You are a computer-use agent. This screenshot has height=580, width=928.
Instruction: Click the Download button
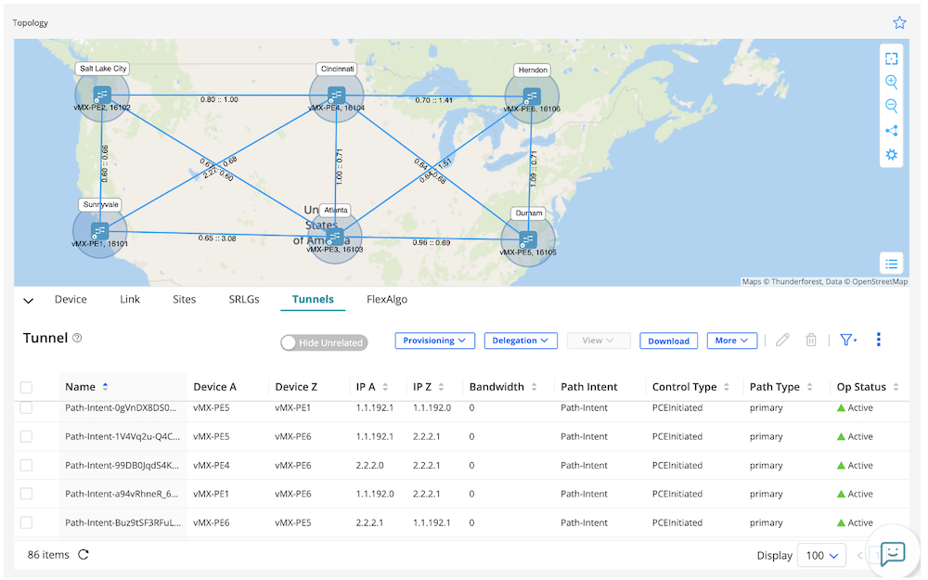[x=669, y=341]
